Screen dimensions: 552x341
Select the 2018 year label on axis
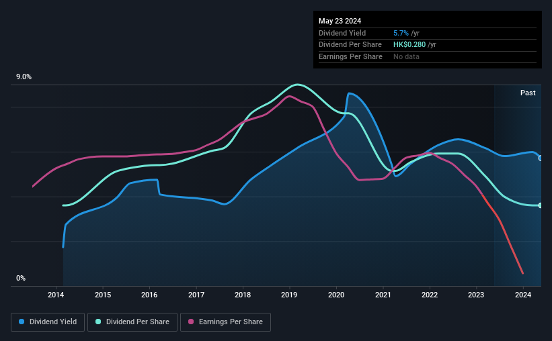[x=243, y=295]
